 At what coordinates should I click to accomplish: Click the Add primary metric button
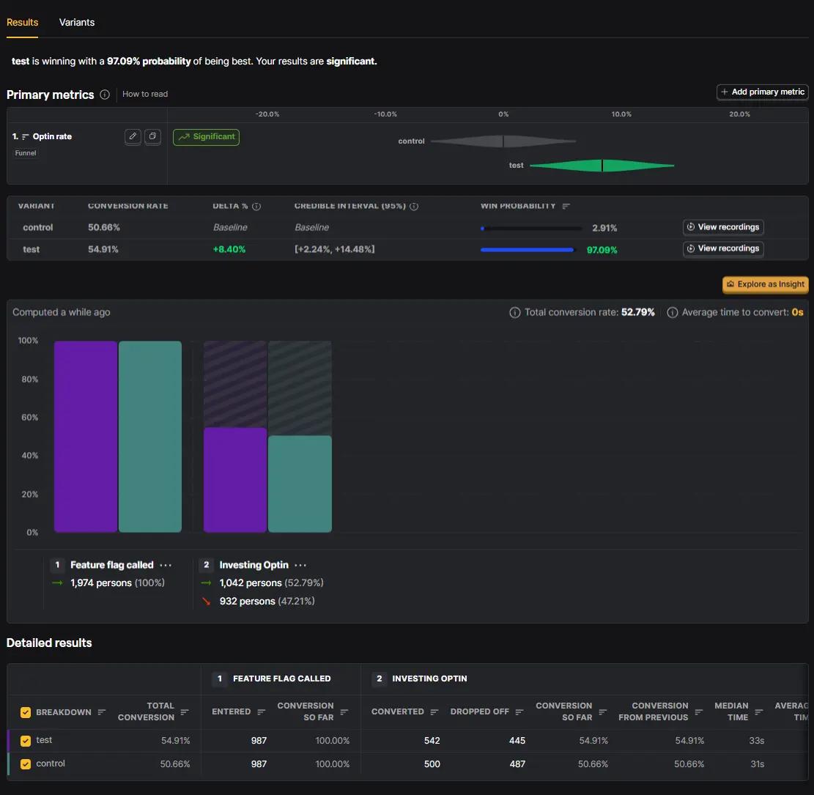762,92
